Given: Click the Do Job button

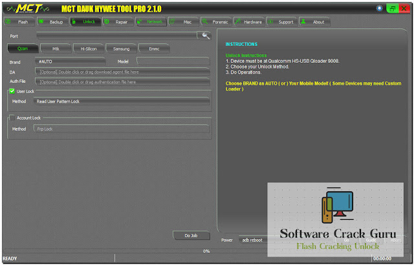Looking at the screenshot, I should [x=191, y=235].
